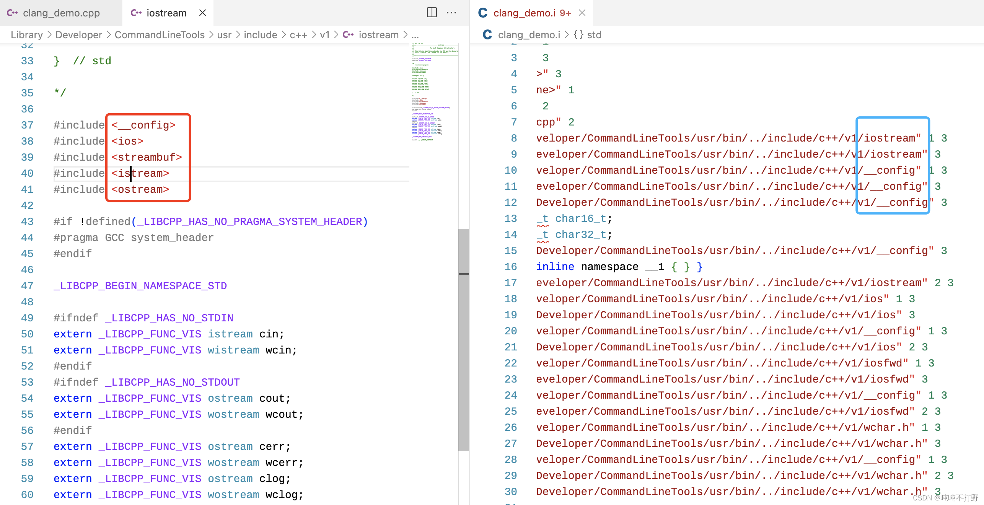Click the C++ icon beside iostream in breadcrumb

349,34
